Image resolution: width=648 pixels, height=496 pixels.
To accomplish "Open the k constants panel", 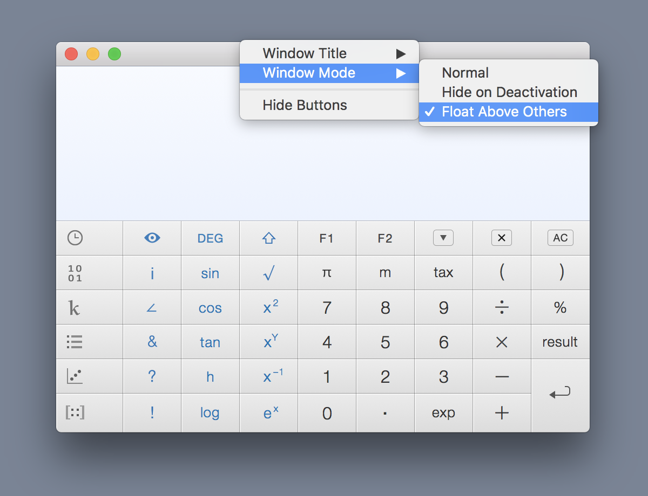I will tap(75, 307).
